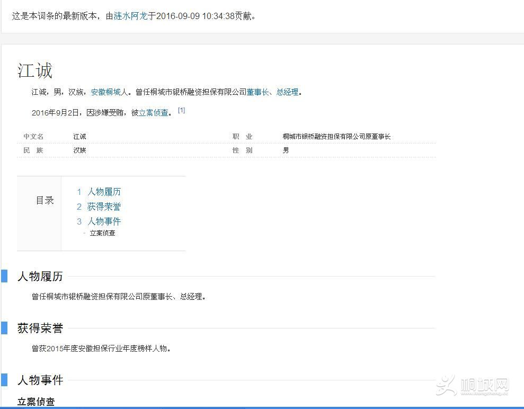Click the bold 立案侦查 subheading at bottom
Screen dimensions: 524x409
click(x=36, y=402)
